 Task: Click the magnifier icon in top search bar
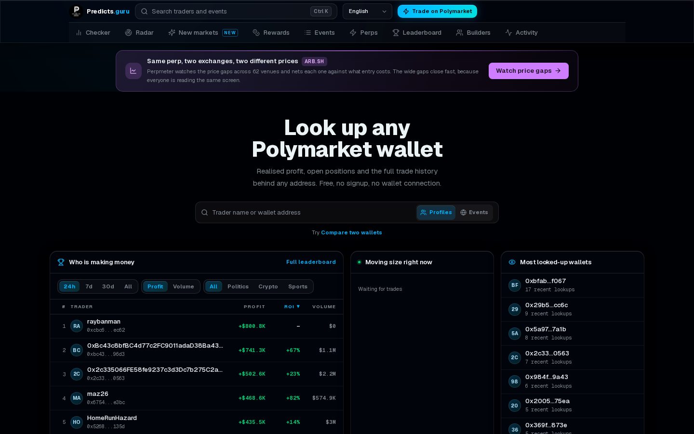tap(144, 12)
